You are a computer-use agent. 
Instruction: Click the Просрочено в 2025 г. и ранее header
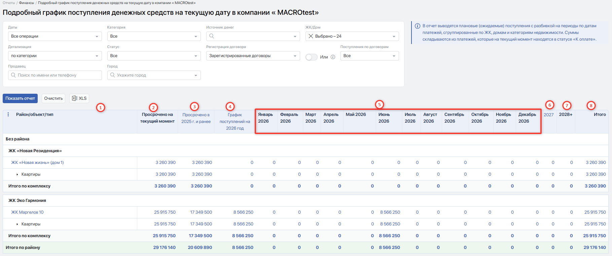click(x=196, y=118)
